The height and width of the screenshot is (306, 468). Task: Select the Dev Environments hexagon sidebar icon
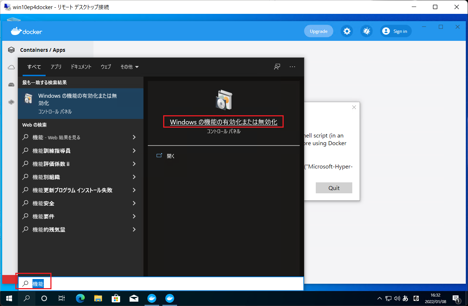(11, 102)
